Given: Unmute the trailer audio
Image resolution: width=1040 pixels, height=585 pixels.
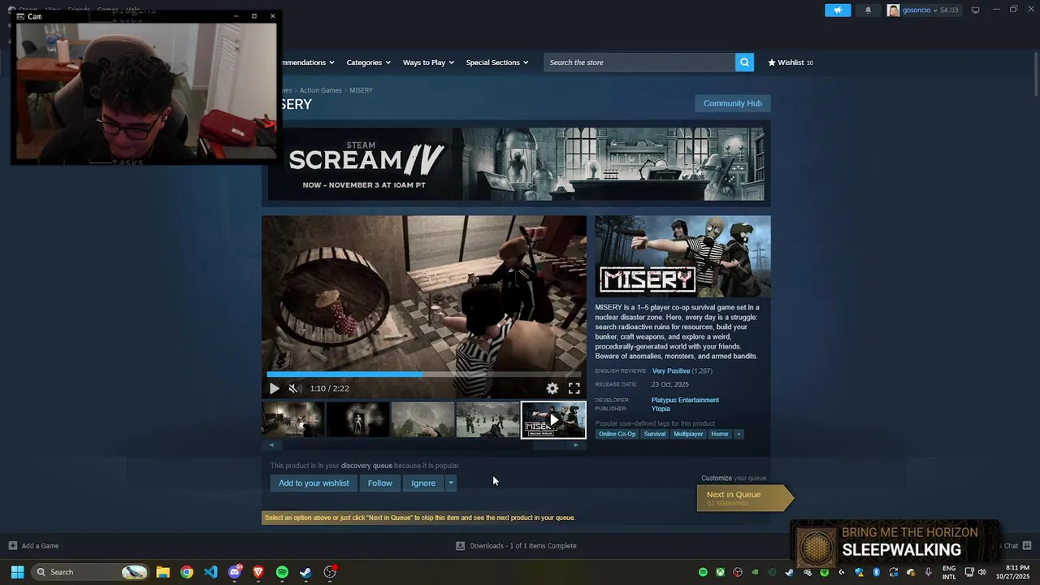Looking at the screenshot, I should [294, 388].
